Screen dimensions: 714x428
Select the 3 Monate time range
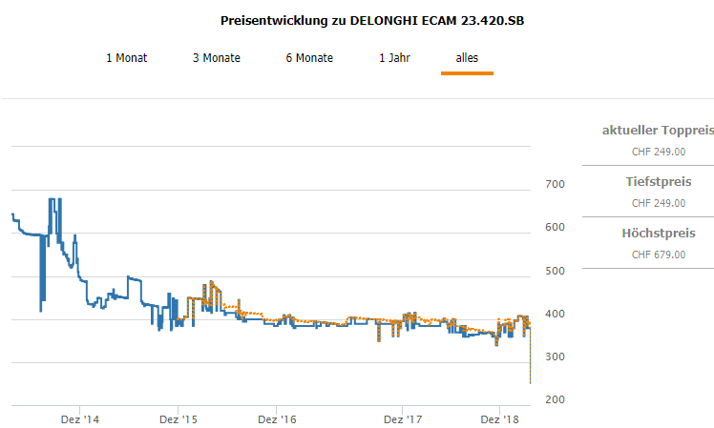[x=217, y=58]
